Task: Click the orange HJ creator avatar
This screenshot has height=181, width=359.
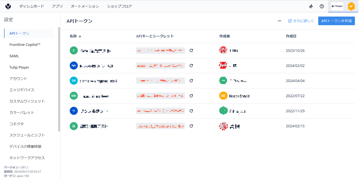Action: click(x=223, y=96)
